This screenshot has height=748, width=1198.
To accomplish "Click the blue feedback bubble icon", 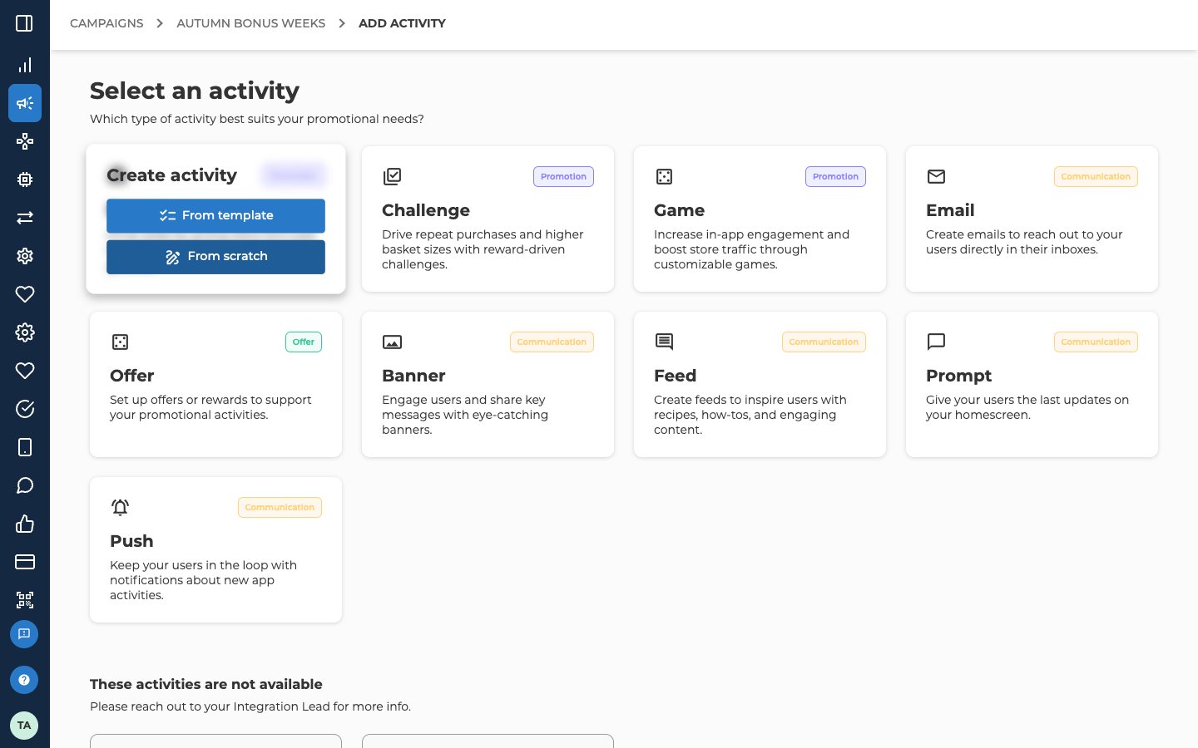I will coord(24,634).
